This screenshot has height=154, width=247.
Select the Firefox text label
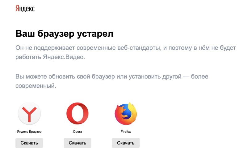(x=126, y=132)
